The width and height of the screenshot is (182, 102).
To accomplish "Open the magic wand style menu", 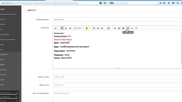I will [56, 28].
